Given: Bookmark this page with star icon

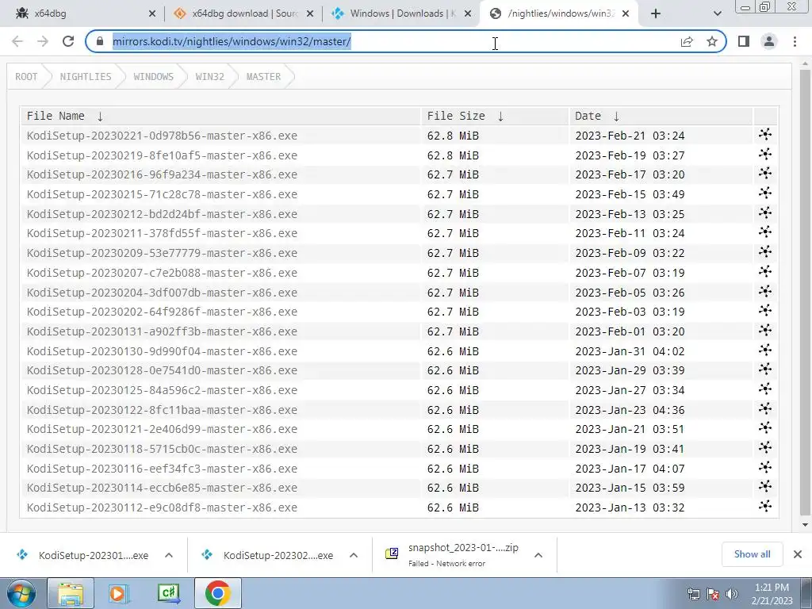Looking at the screenshot, I should (712, 41).
